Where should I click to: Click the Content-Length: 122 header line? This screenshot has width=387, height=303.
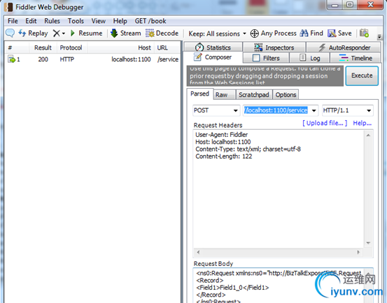coord(224,156)
